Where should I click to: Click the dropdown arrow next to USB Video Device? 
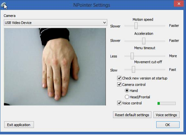pos(104,23)
